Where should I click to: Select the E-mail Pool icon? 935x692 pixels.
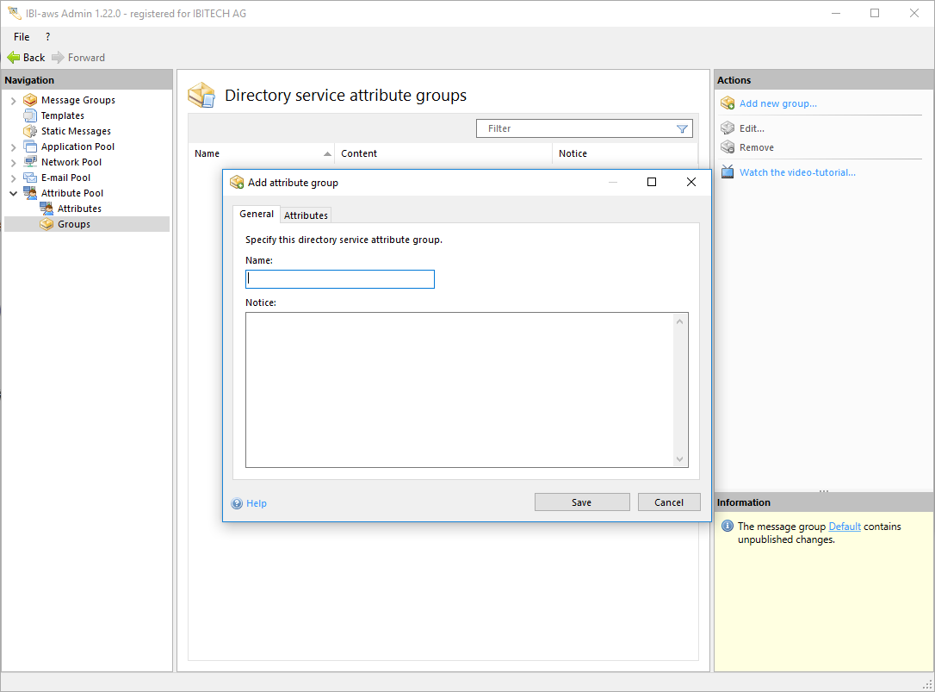coord(30,178)
